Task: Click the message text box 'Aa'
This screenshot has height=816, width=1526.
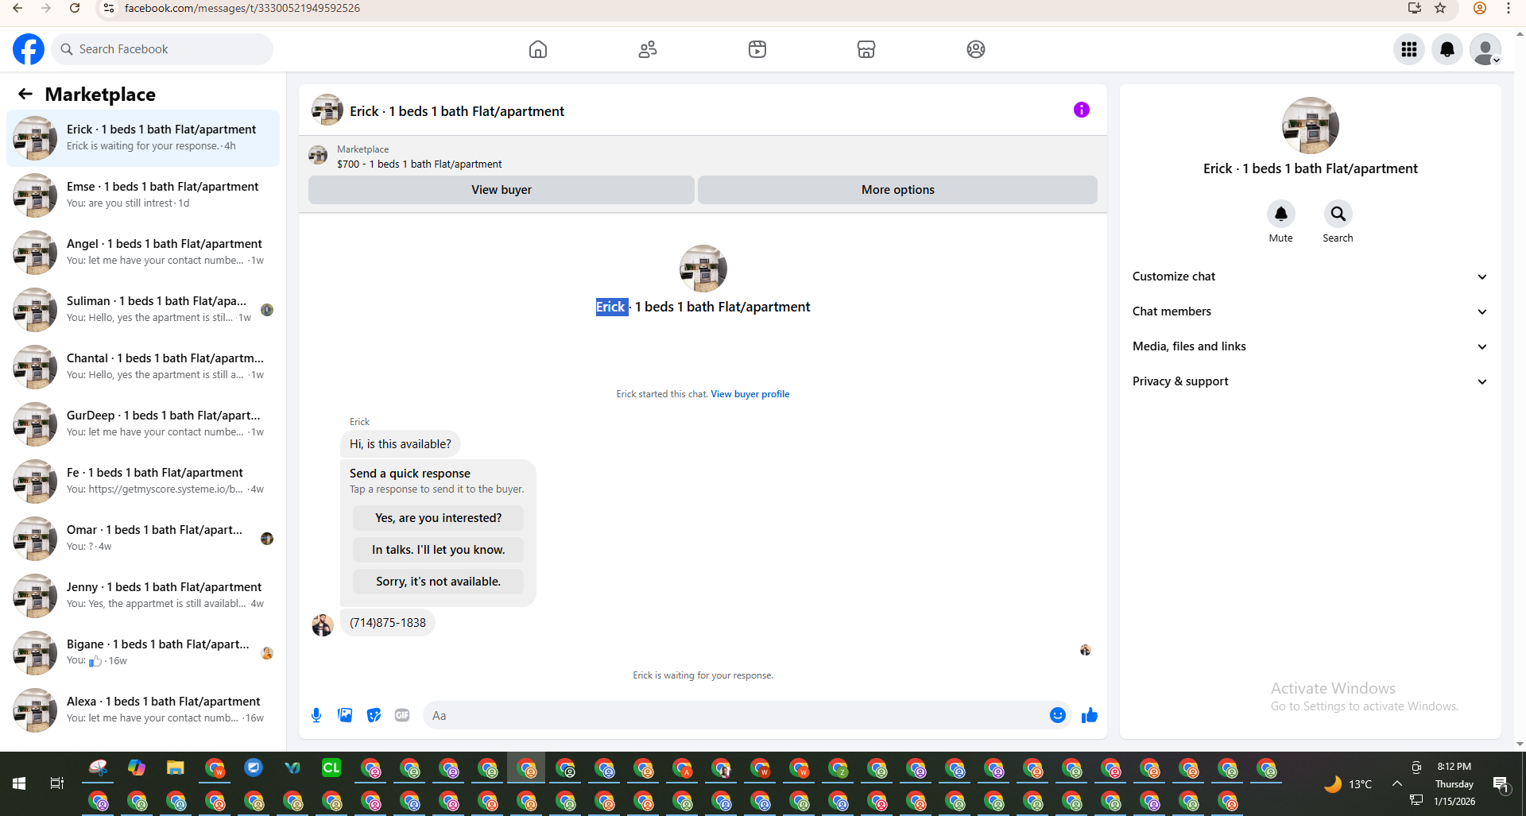Action: pos(735,715)
